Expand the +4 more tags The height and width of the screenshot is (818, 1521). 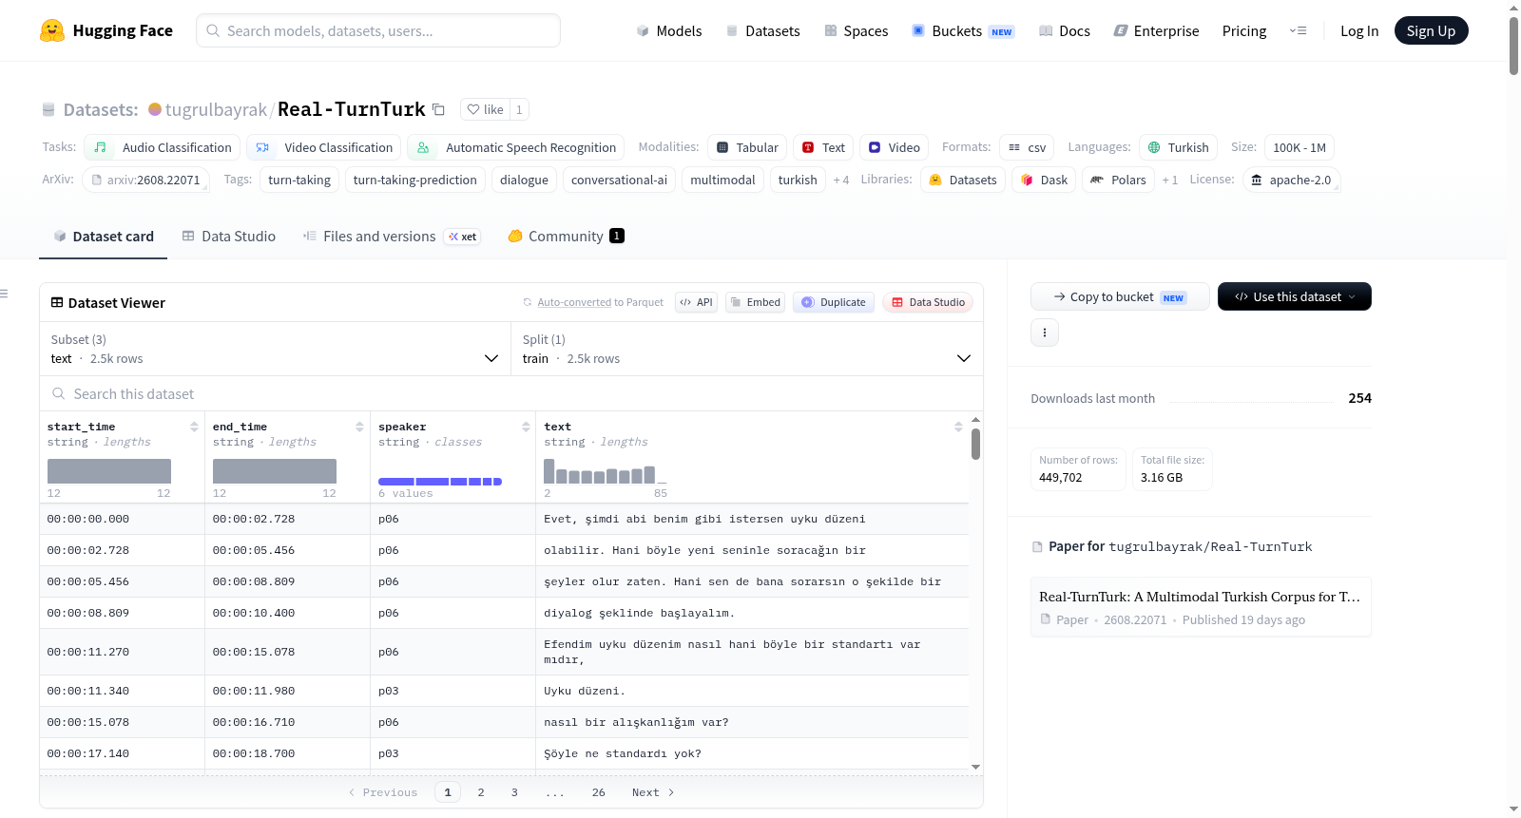pos(841,180)
